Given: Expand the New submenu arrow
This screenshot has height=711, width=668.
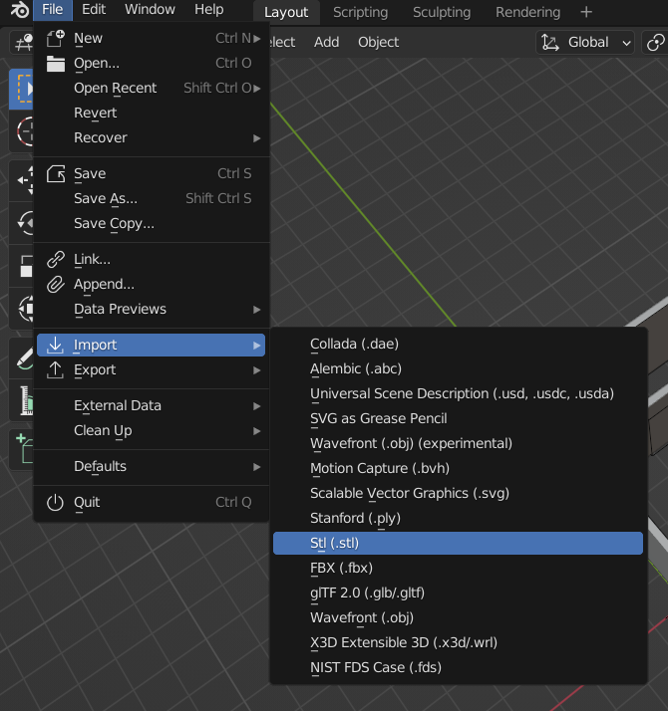Looking at the screenshot, I should click(x=257, y=39).
